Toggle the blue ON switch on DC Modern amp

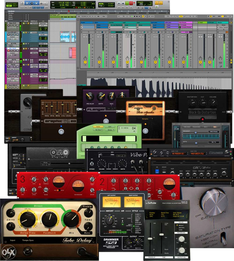click(157, 171)
